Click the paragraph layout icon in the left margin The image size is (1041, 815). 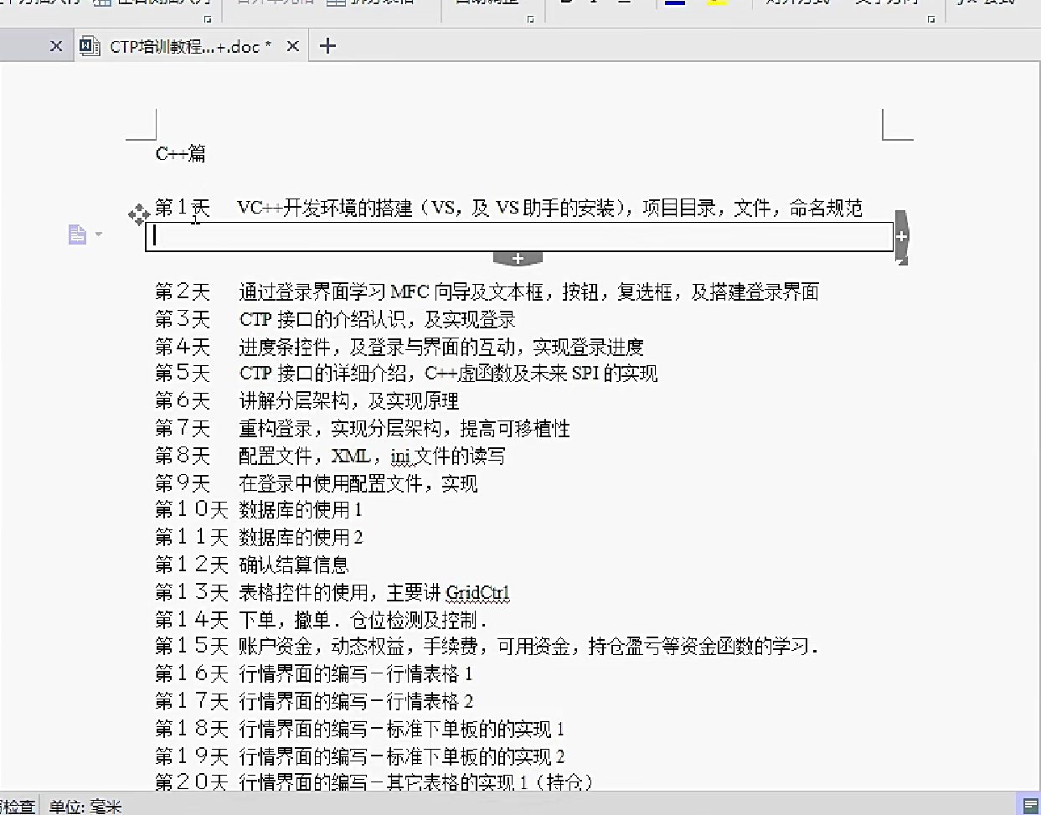pos(77,235)
